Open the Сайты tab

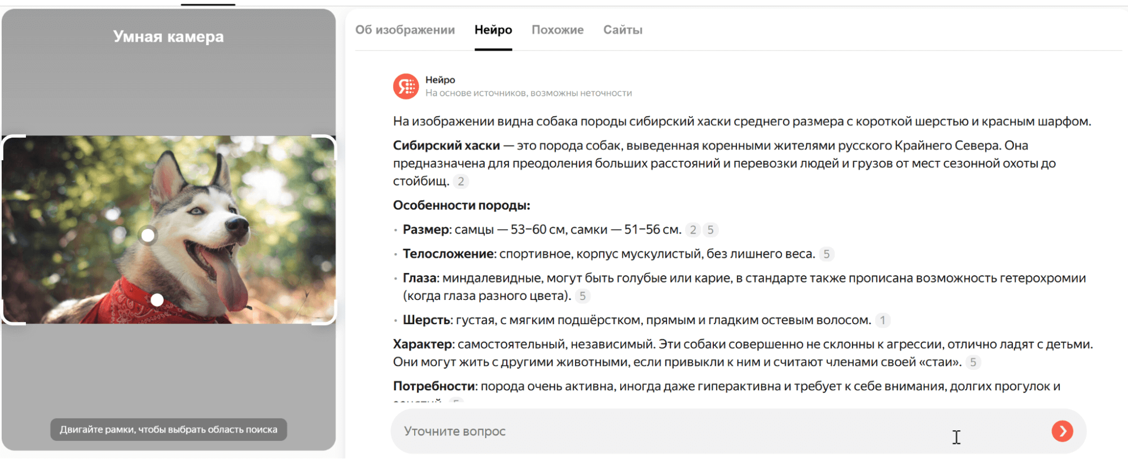tap(623, 30)
